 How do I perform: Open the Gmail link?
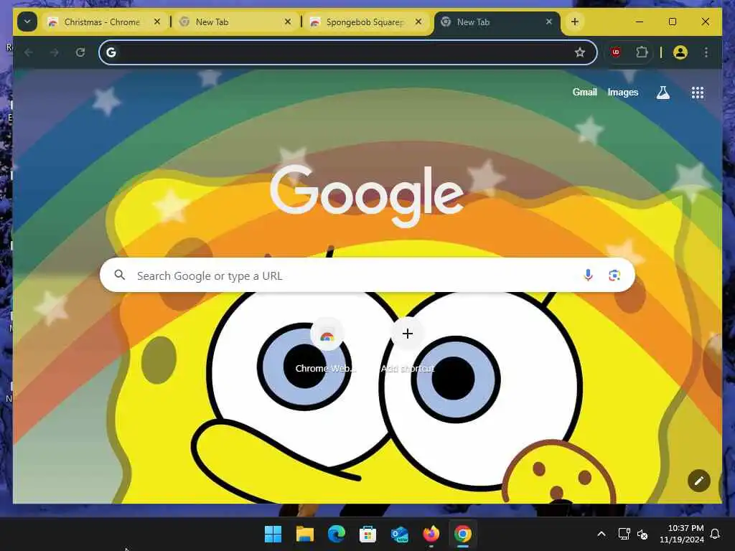point(584,93)
